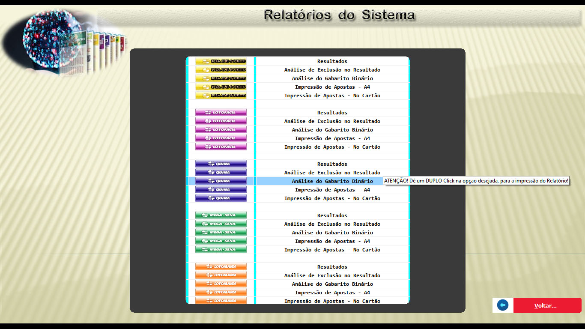
Task: Select highlighted Quina Análise do Gabarito Binário
Action: [332, 181]
